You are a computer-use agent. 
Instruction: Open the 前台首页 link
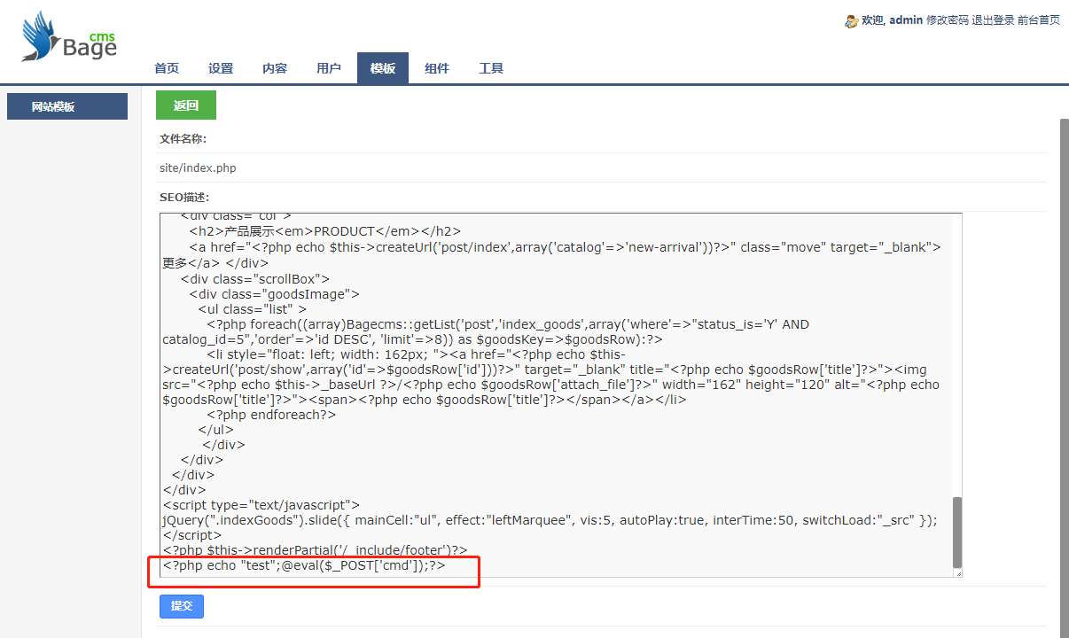click(x=1039, y=20)
